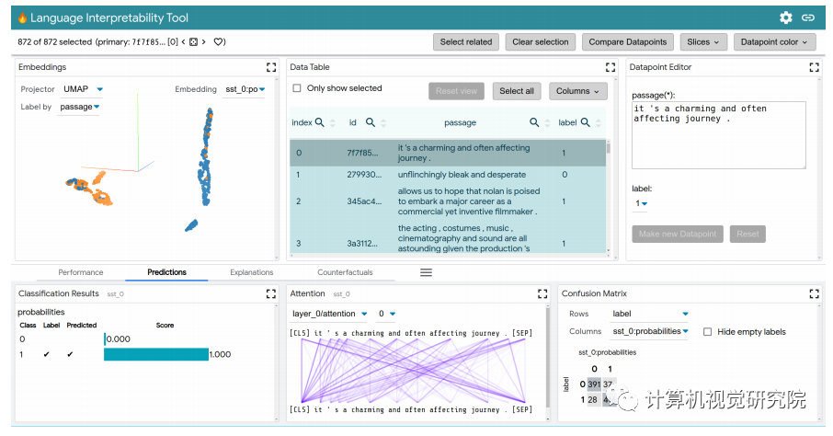Click the flame logo icon
833x436 pixels.
(22, 17)
